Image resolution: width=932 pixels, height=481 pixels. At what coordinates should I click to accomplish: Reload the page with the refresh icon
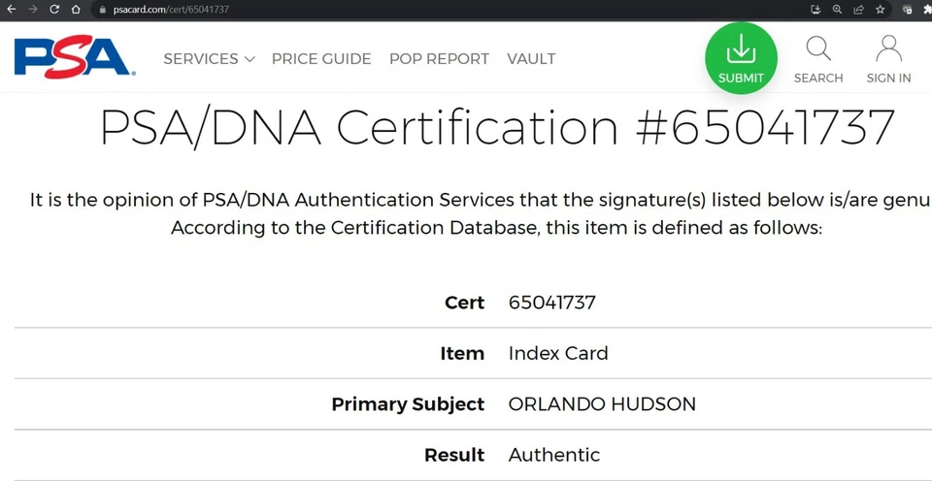click(54, 9)
